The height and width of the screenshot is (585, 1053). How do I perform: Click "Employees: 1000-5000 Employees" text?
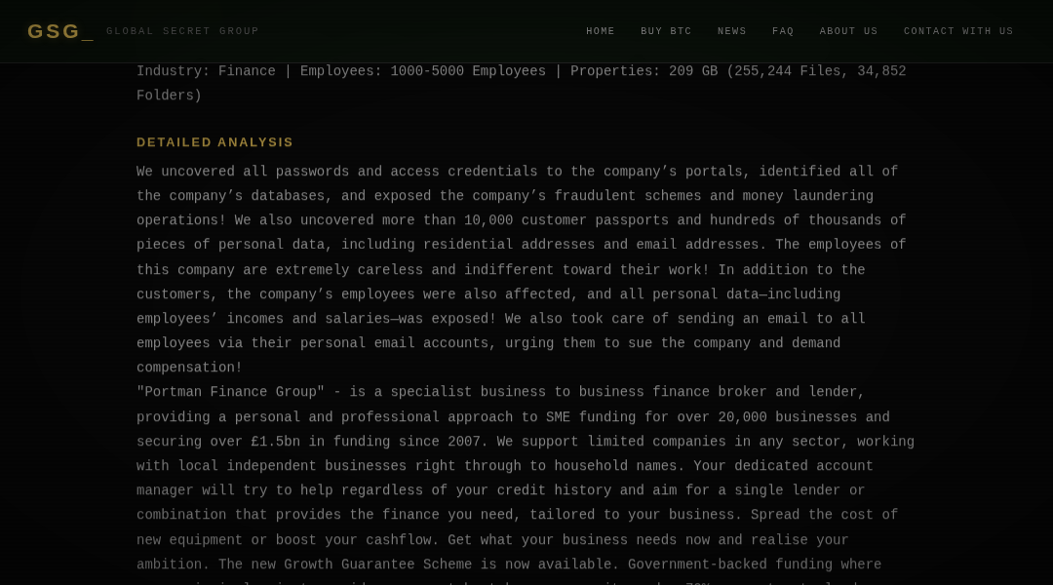coord(423,71)
